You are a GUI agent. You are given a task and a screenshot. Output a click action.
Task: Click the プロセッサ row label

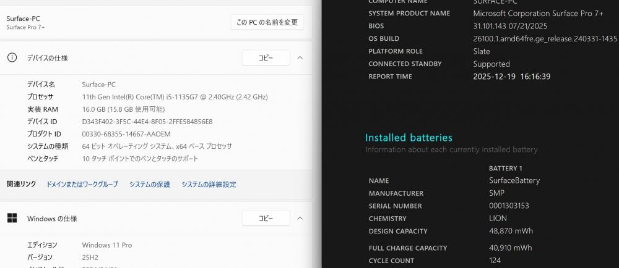[40, 97]
